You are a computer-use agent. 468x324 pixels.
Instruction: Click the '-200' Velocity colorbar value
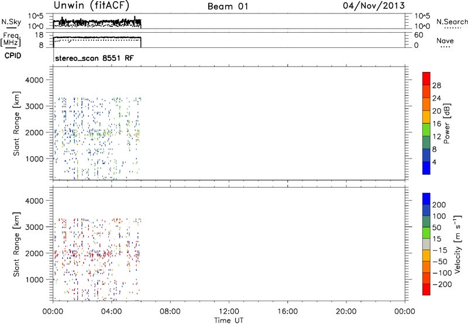442,284
